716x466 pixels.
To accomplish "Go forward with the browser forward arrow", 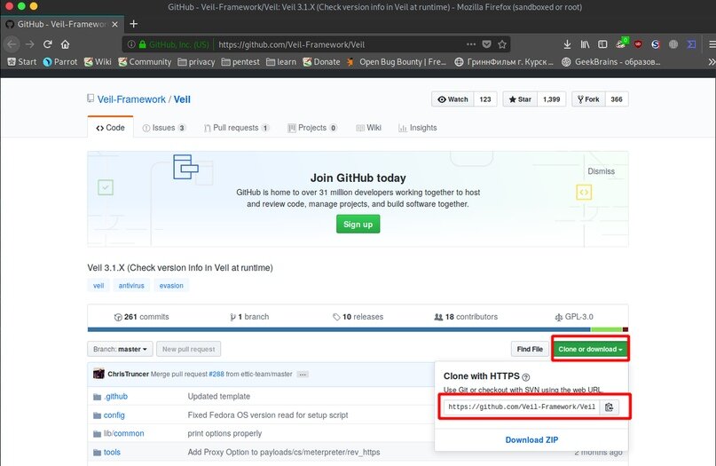I will click(29, 44).
